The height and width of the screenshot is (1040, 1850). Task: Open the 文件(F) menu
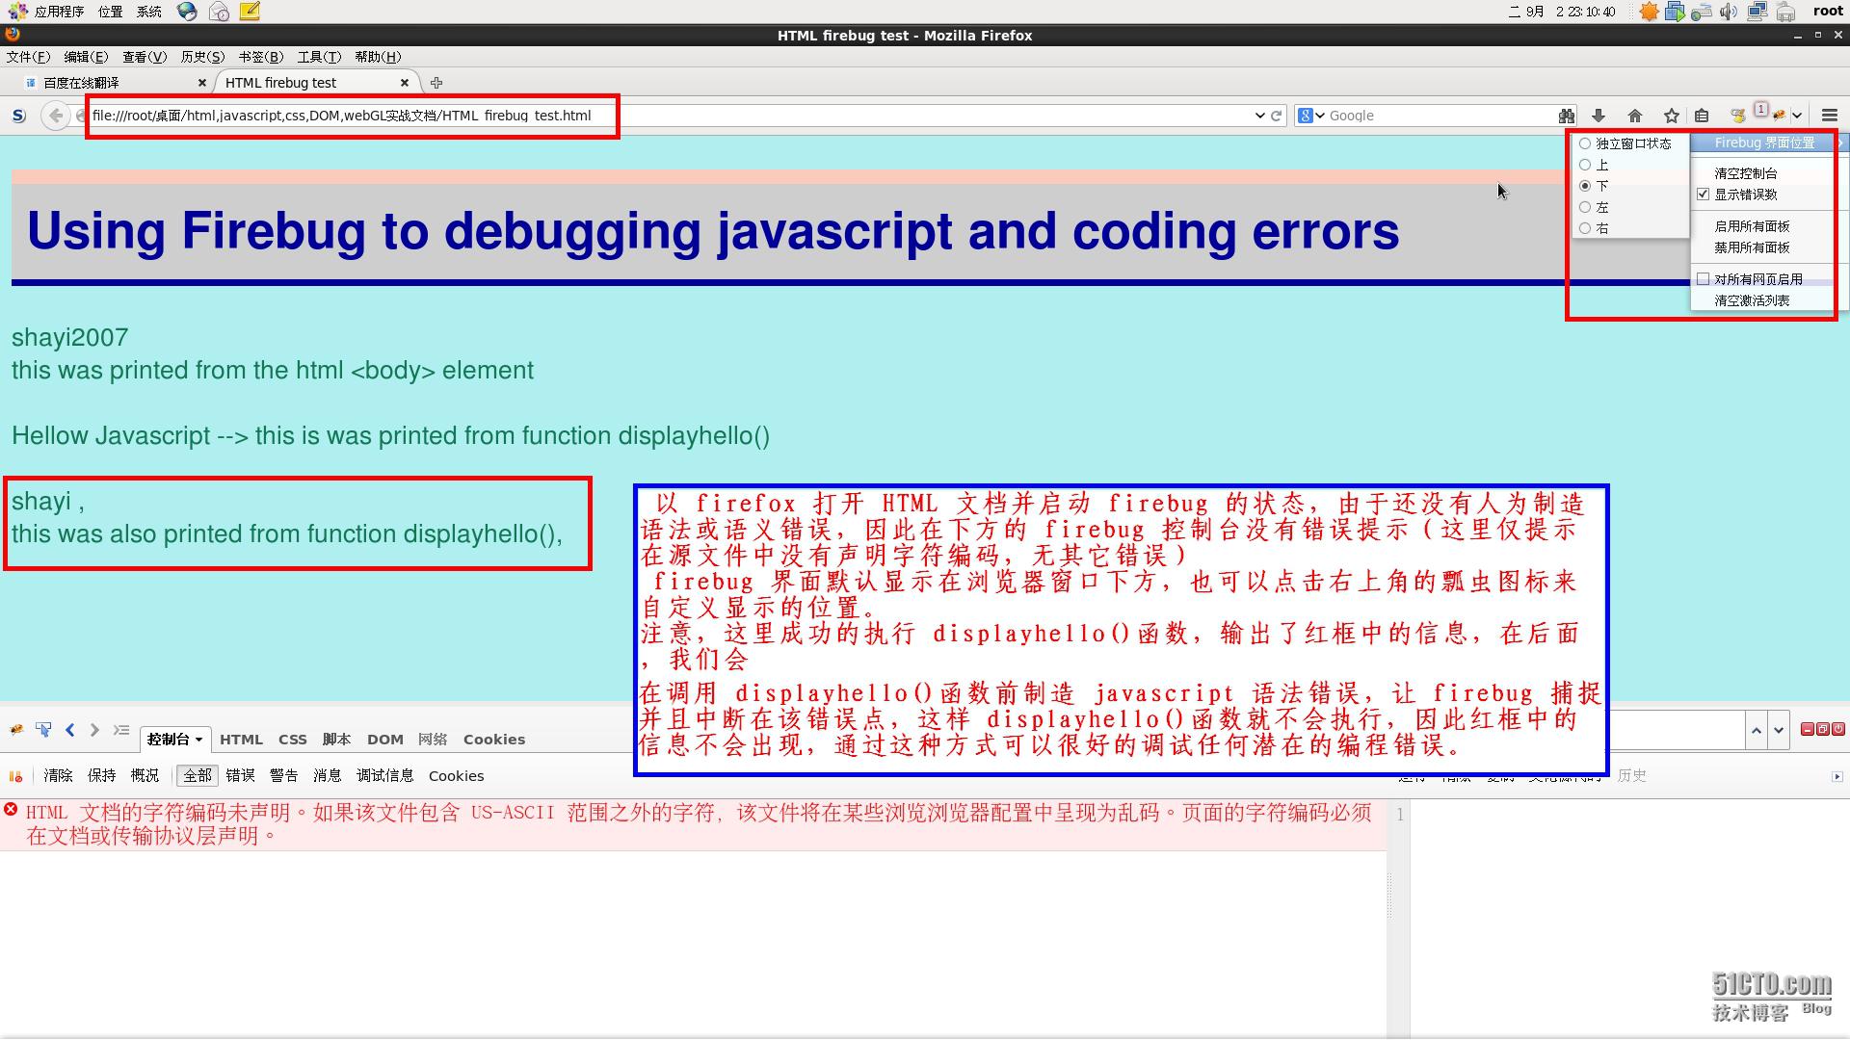pos(28,57)
